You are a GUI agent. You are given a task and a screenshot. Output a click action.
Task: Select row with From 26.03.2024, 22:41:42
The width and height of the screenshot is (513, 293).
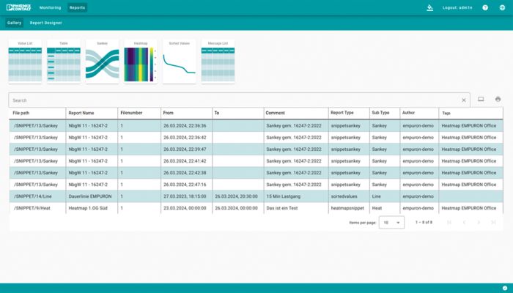pyautogui.click(x=256, y=161)
